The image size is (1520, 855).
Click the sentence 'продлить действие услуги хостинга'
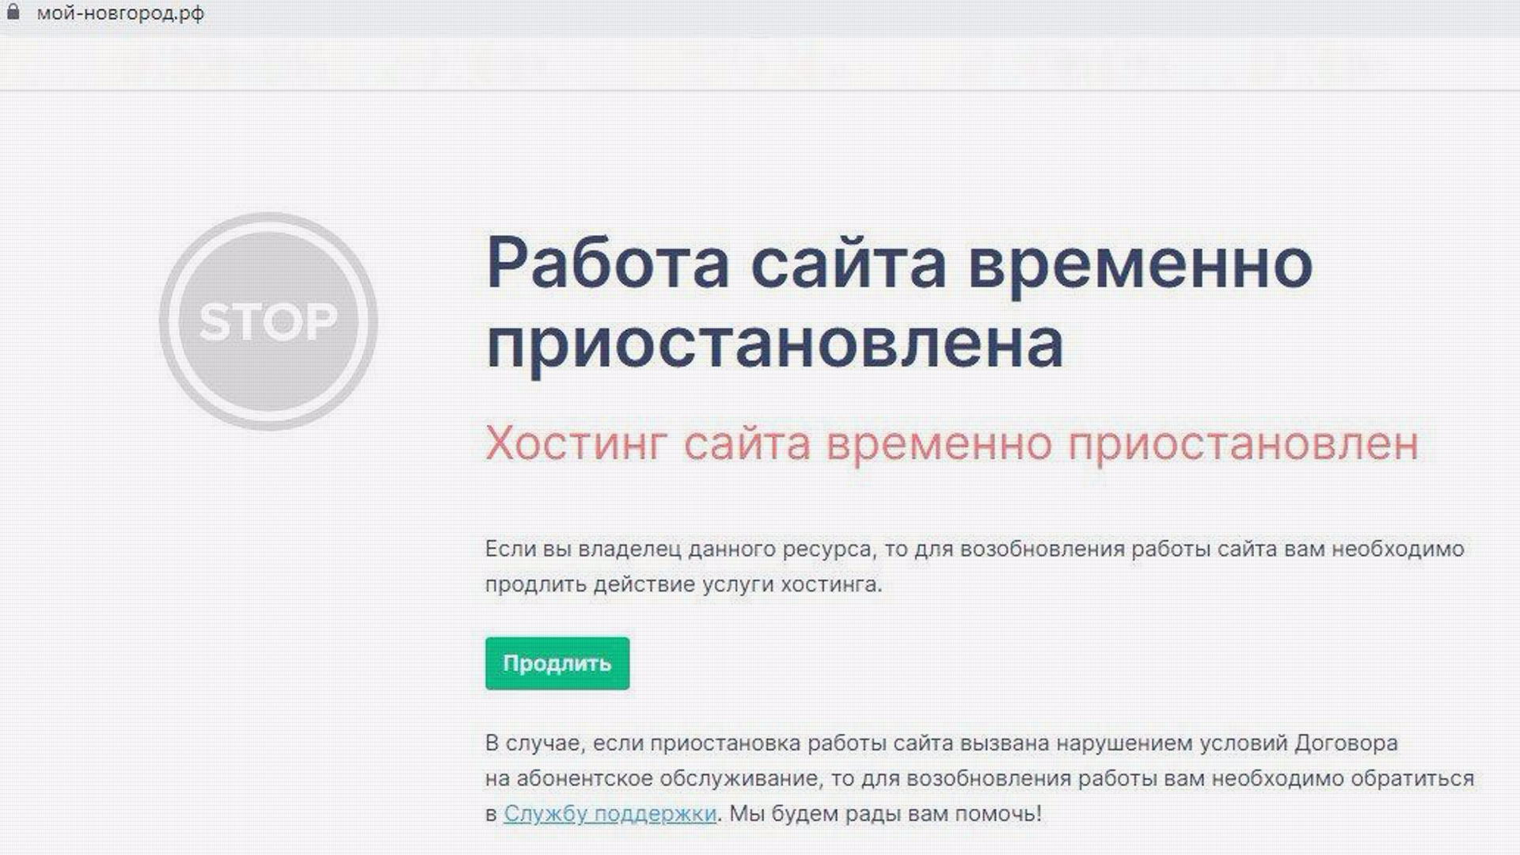[x=682, y=584]
